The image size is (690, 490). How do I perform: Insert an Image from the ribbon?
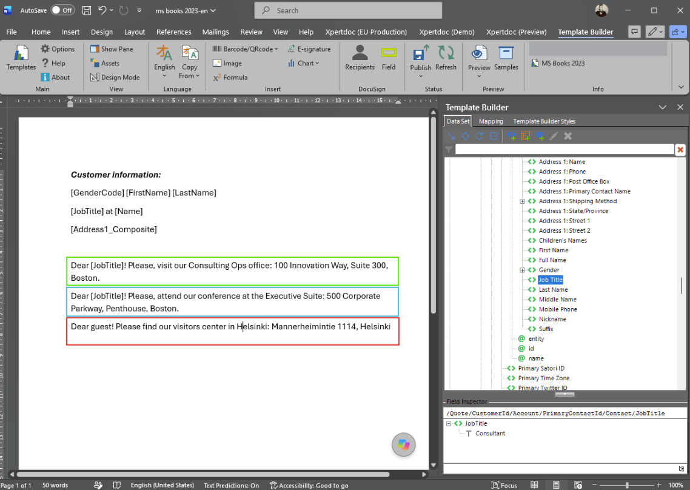click(227, 63)
